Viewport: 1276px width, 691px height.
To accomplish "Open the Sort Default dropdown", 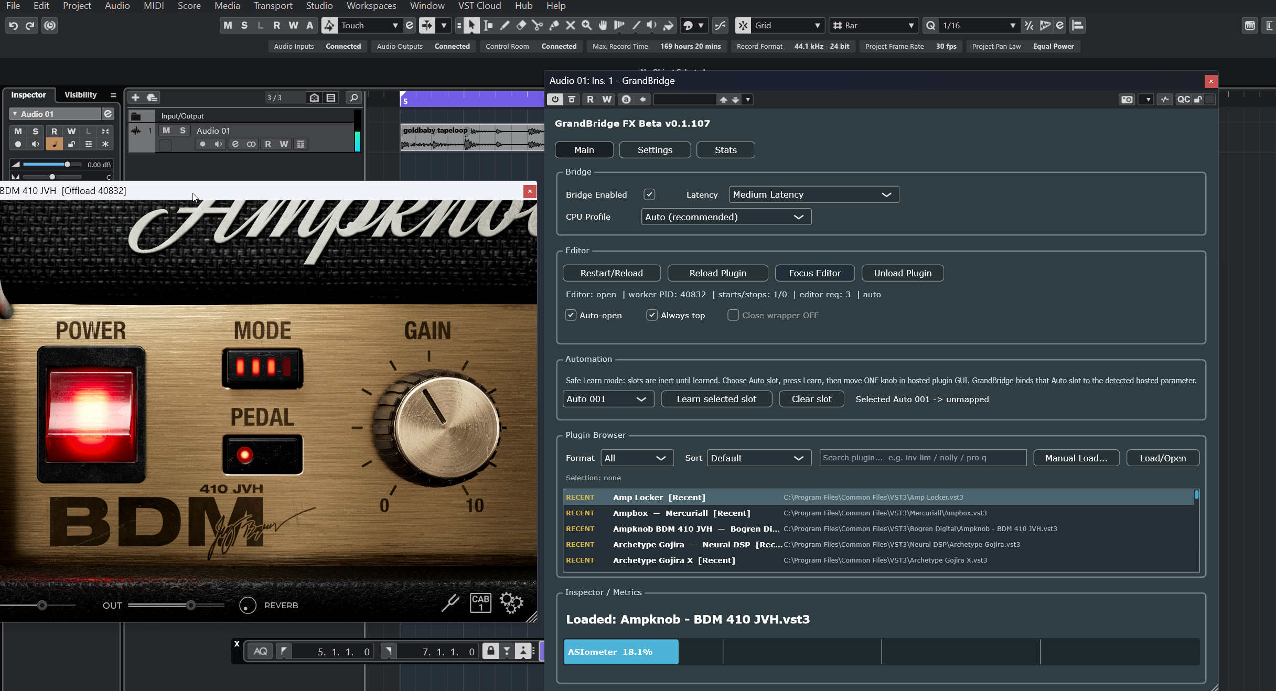I will [x=759, y=458].
